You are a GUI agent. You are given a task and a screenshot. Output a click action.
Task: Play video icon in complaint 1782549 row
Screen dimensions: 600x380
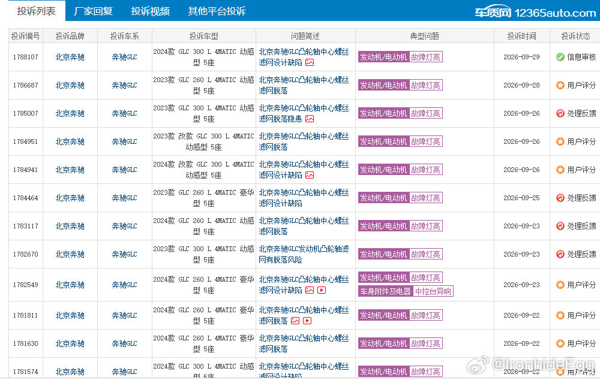point(322,290)
